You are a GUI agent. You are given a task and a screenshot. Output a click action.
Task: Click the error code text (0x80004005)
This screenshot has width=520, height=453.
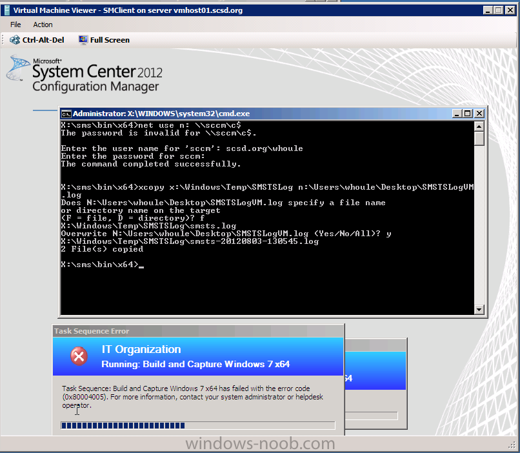click(x=85, y=397)
